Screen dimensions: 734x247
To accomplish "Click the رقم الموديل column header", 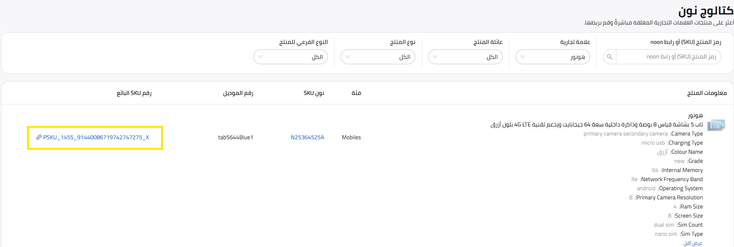I will point(238,93).
